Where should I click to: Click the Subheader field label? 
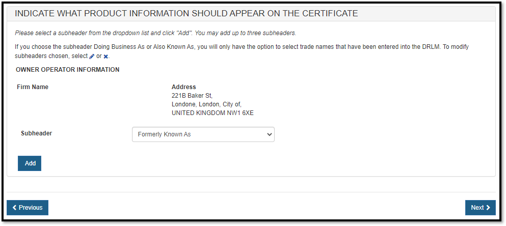(36, 133)
